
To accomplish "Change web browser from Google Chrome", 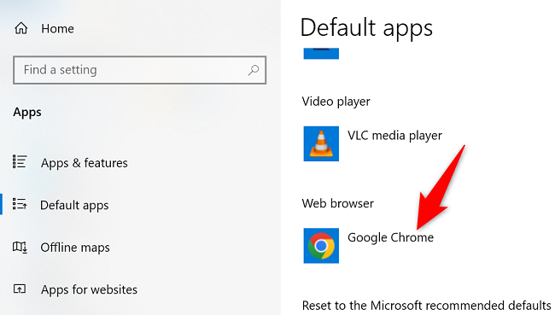I will (390, 237).
